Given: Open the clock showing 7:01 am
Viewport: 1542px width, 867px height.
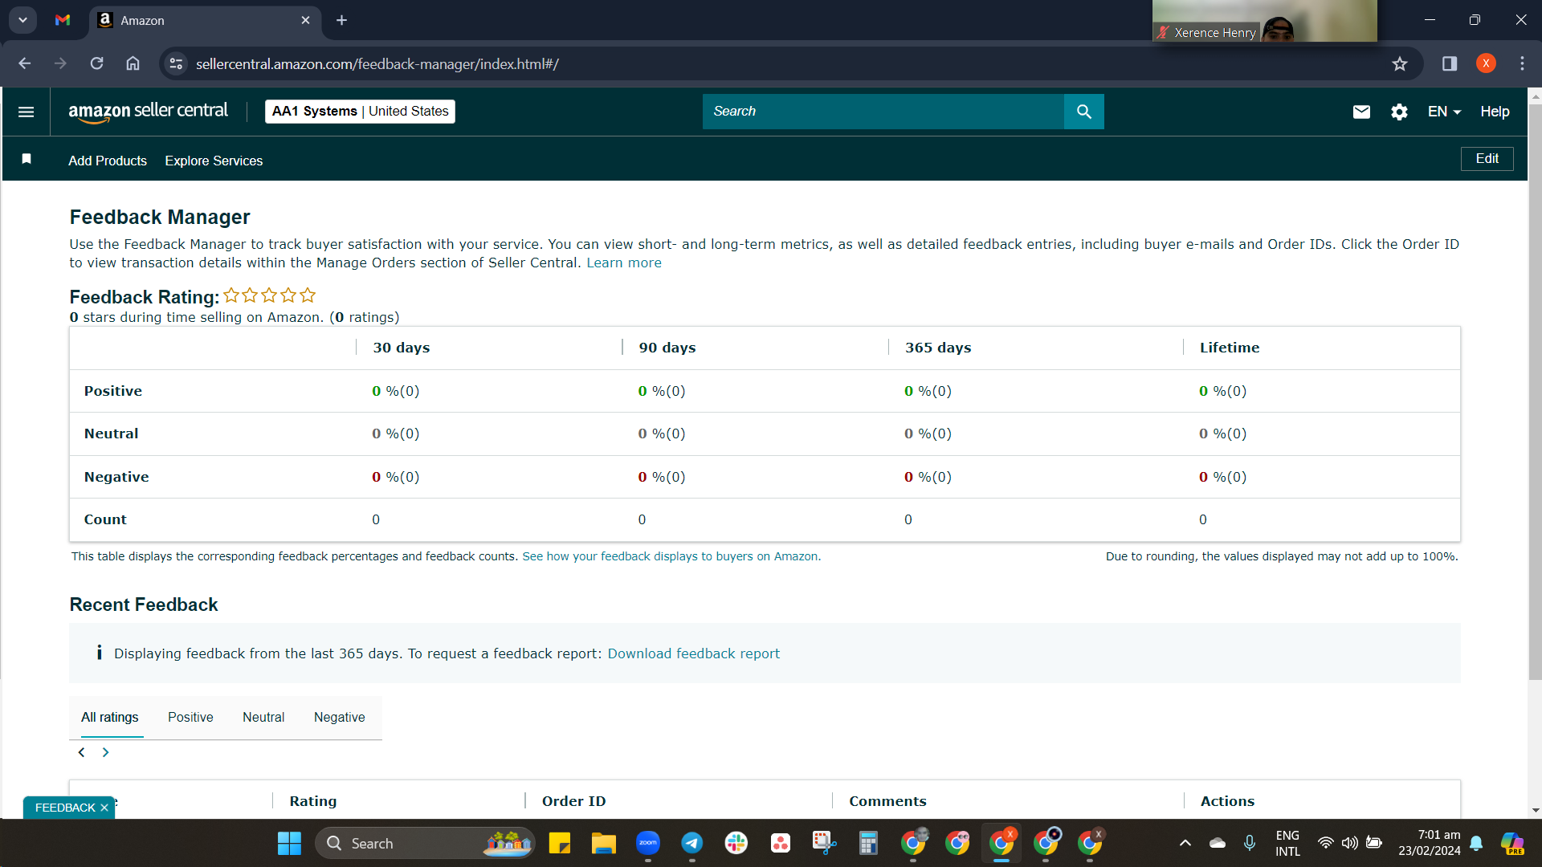Looking at the screenshot, I should [1430, 843].
